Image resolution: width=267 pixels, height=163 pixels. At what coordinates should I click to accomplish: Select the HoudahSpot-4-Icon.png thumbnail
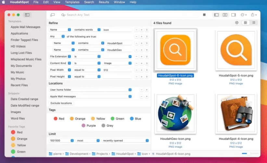(236, 113)
